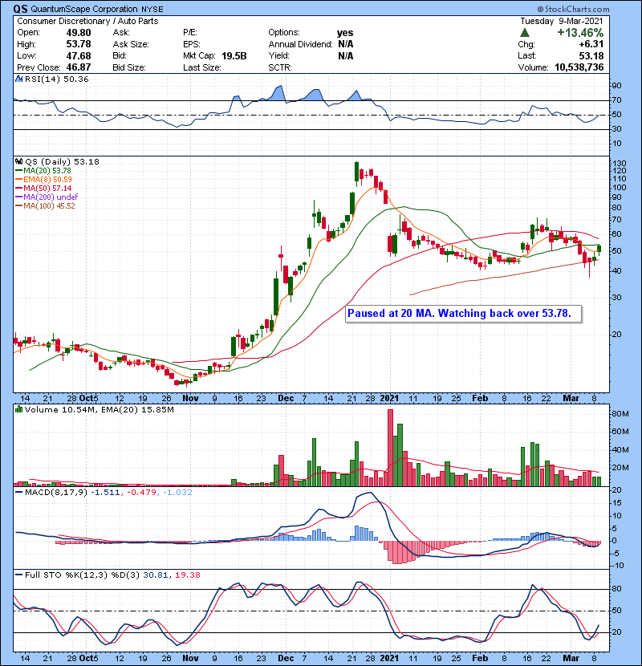Click the volume bars icon beside Volume label
Viewport: 642px width, 666px height.
point(18,409)
